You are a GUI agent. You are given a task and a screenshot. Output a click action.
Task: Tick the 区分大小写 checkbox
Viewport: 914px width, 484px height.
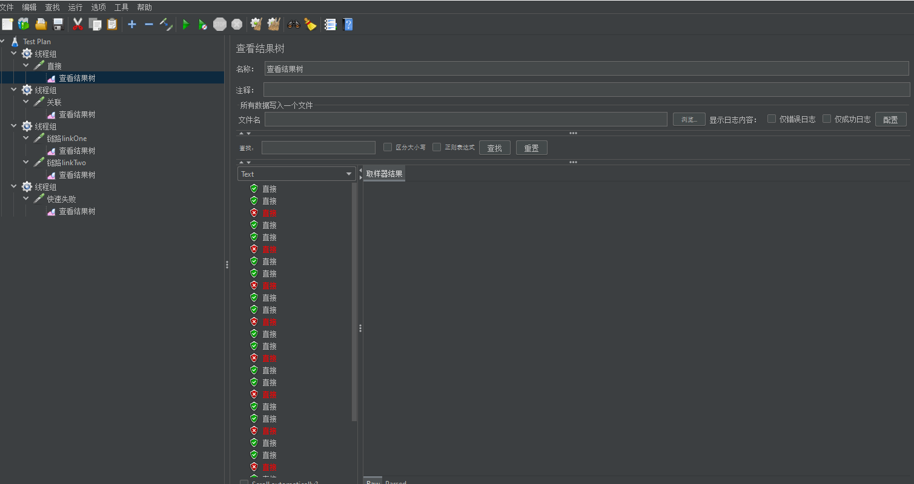[388, 147]
